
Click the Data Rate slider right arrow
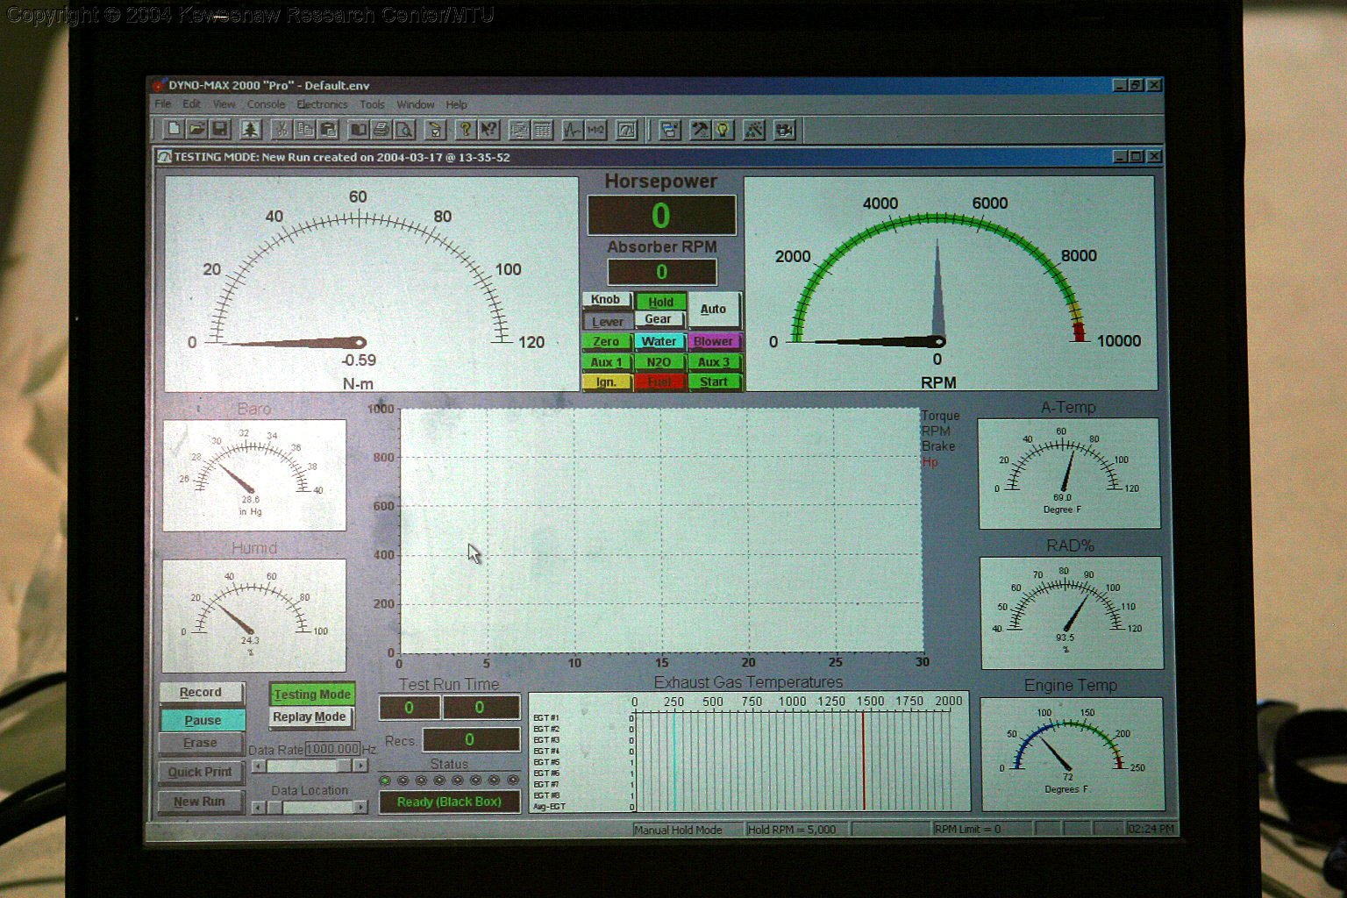360,766
